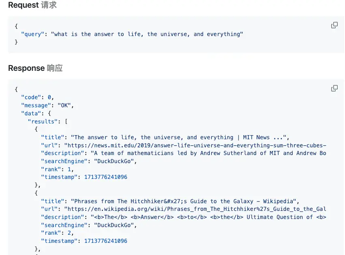
Task: Click the query string value text
Action: coord(147,34)
